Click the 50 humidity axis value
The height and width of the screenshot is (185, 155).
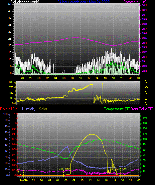(6, 145)
